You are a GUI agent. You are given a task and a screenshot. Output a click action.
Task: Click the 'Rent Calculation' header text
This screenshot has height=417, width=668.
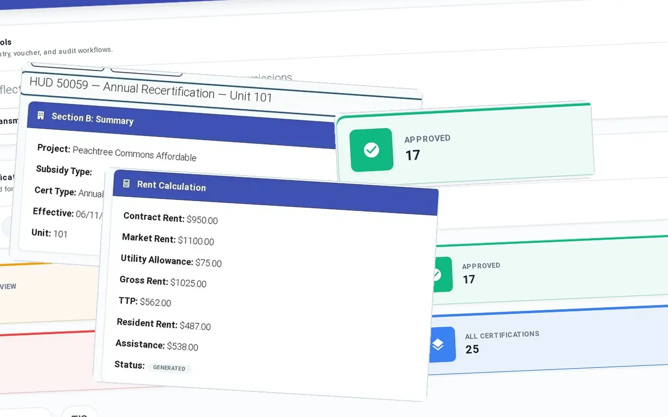pyautogui.click(x=171, y=186)
